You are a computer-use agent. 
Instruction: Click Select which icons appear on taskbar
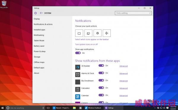tap(92, 40)
